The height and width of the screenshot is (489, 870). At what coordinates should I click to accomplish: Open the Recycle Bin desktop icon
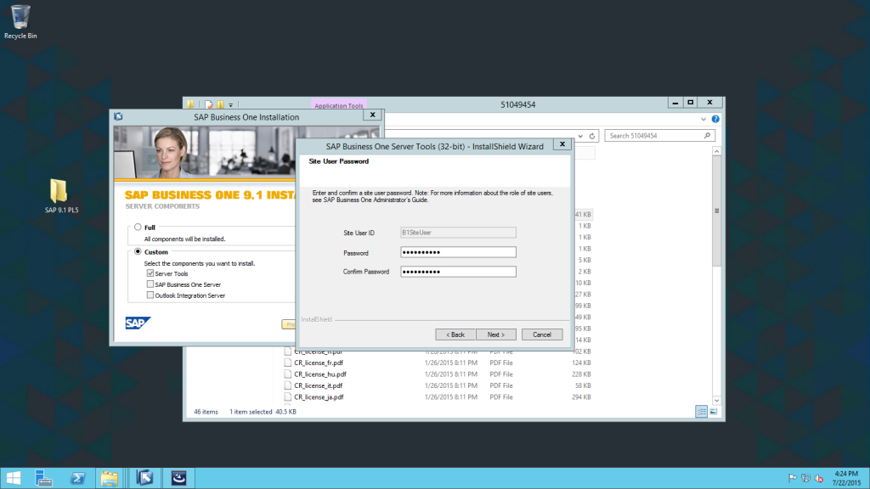coord(20,22)
